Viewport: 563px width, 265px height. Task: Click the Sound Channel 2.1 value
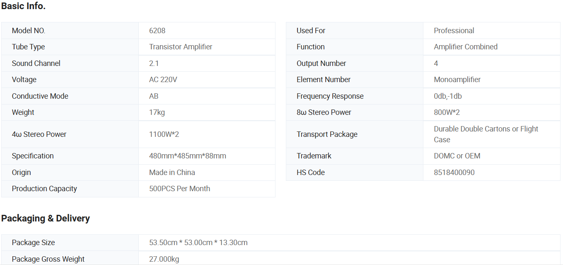tap(154, 63)
